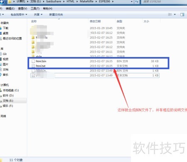
Task: Click the 新建文件夹 new folder button
Action: click(x=56, y=15)
